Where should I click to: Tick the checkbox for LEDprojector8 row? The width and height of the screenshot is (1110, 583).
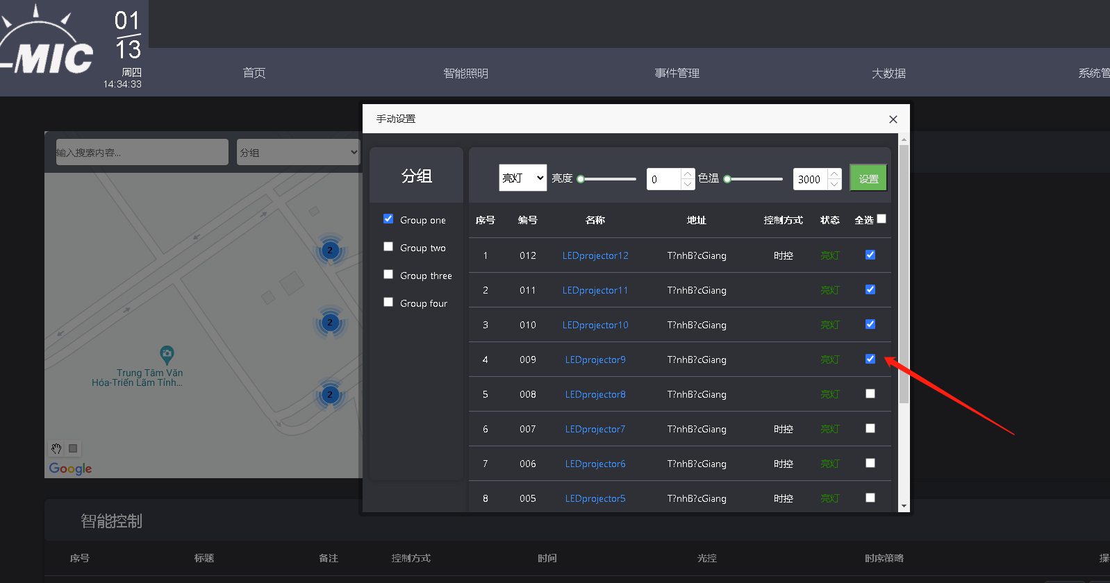click(x=870, y=394)
